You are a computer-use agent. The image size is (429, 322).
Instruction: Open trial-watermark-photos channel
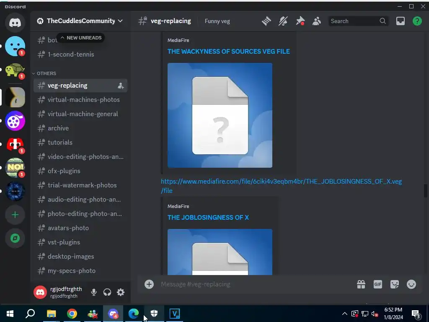pos(80,185)
